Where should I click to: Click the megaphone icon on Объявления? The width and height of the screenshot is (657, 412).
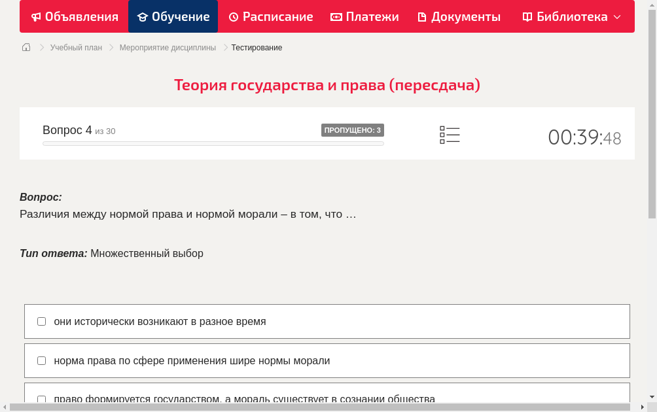36,16
